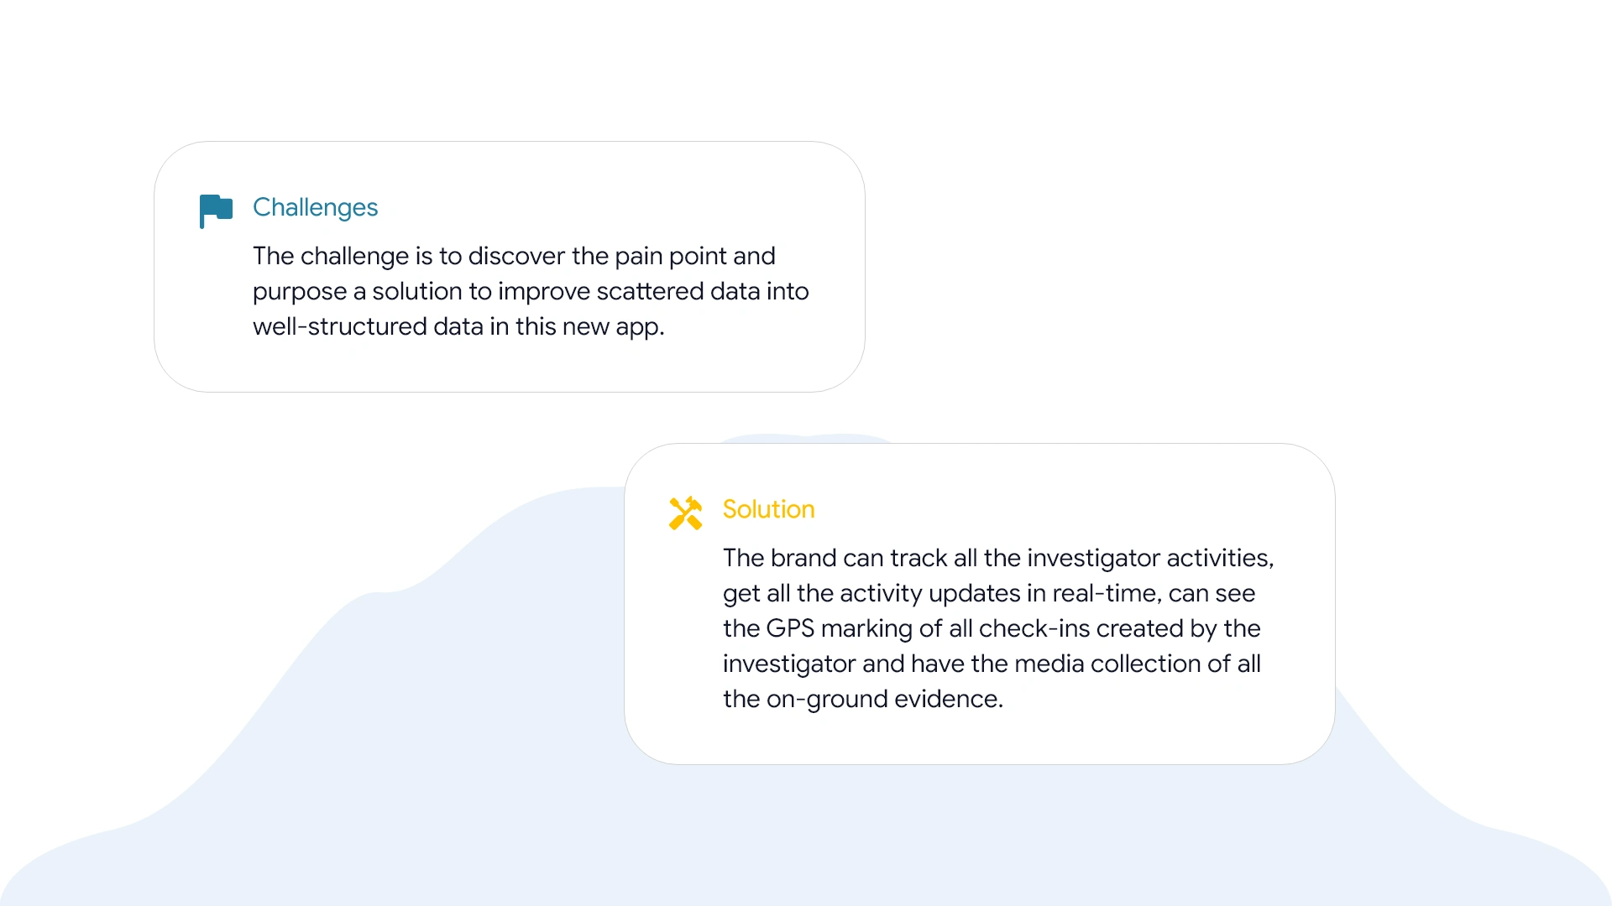Viewport: 1612px width, 906px height.
Task: Select the yellow "Solution" heading text
Action: pos(768,509)
